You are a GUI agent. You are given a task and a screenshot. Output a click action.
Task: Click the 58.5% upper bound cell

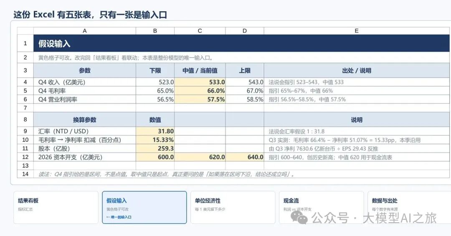pyautogui.click(x=245, y=99)
